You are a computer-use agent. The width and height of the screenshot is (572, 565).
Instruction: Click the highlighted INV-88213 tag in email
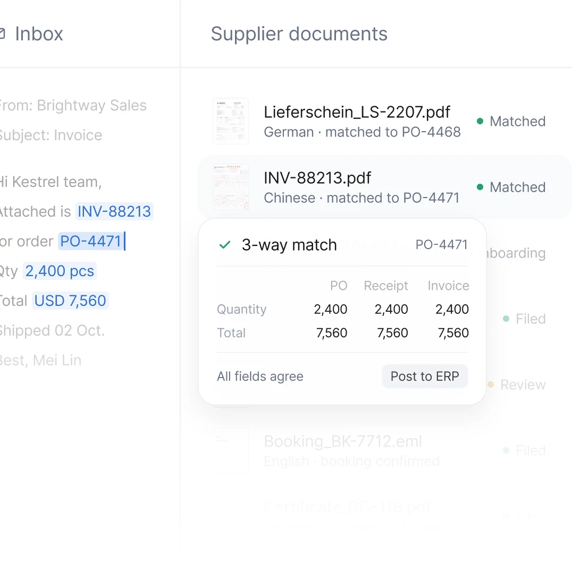coord(114,211)
